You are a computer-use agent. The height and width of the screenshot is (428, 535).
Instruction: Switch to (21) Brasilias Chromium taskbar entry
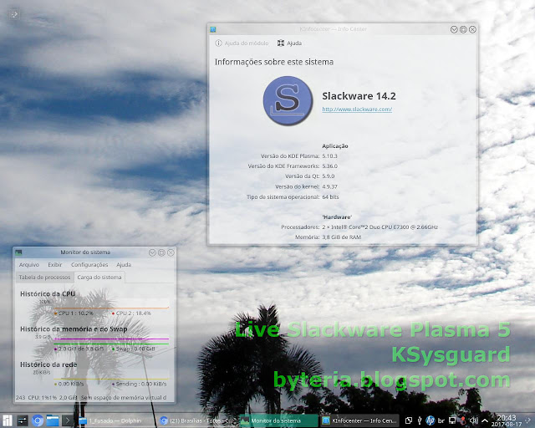[197, 420]
